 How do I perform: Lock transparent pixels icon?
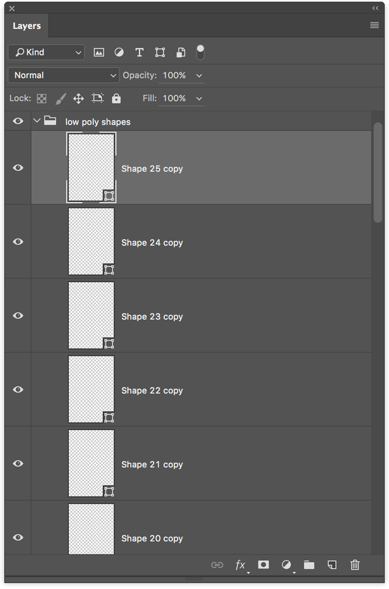coord(42,98)
